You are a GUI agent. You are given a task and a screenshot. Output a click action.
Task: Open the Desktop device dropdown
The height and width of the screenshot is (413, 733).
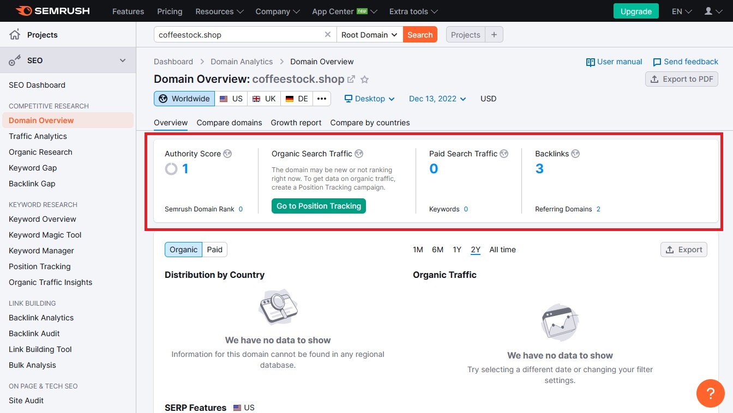pos(369,99)
